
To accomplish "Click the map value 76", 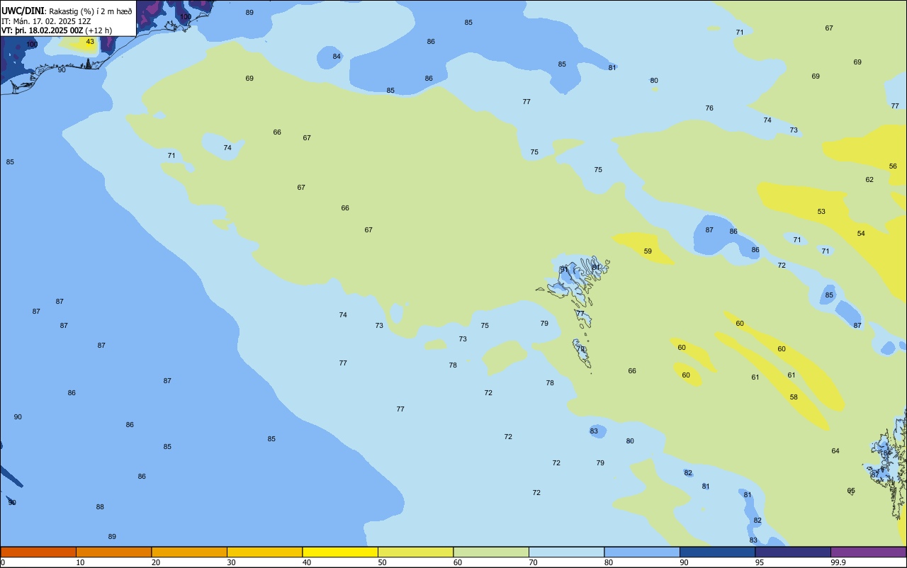I will point(709,108).
